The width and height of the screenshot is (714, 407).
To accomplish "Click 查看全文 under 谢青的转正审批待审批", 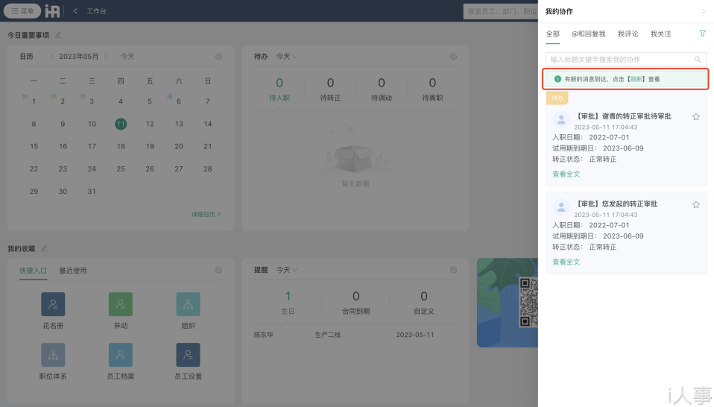I will (566, 174).
